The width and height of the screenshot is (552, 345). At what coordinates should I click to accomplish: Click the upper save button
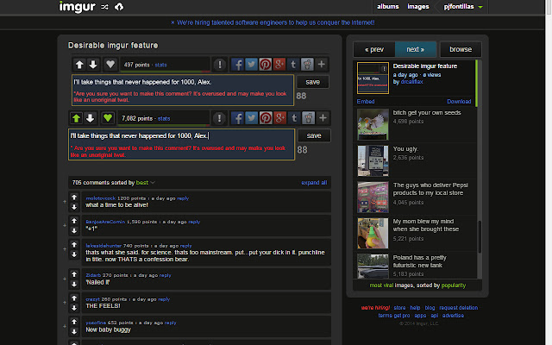(x=312, y=82)
